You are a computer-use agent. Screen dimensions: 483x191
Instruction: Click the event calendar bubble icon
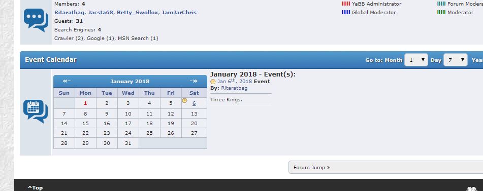click(36, 111)
